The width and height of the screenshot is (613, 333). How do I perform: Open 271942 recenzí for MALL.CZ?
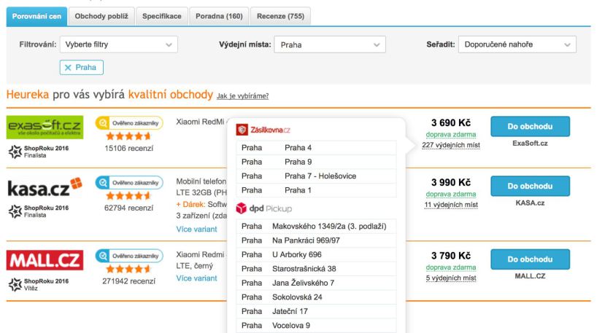click(x=128, y=281)
